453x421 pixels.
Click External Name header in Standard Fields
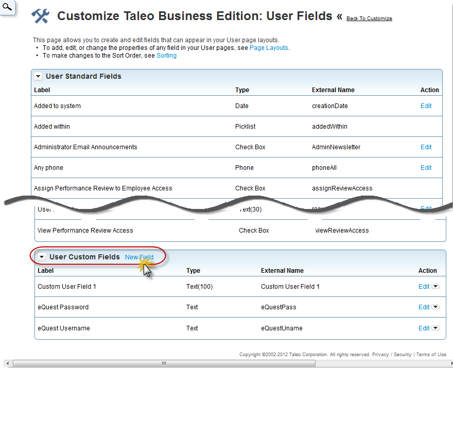333,90
